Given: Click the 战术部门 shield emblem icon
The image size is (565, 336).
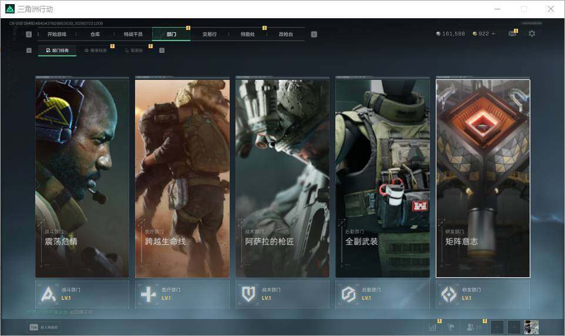Looking at the screenshot, I should click(248, 294).
